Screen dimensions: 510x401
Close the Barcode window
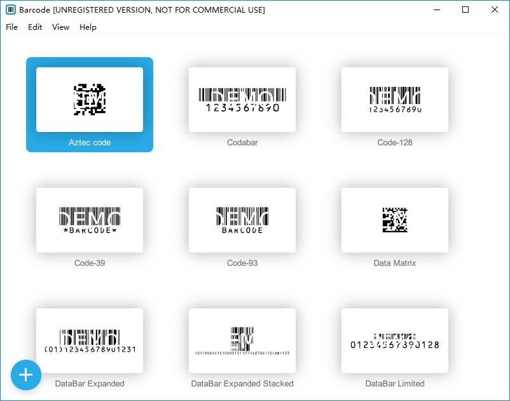(x=494, y=10)
